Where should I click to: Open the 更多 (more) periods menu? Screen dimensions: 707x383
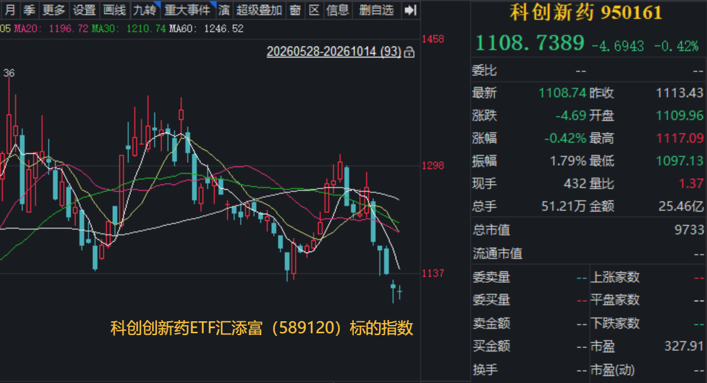click(54, 10)
